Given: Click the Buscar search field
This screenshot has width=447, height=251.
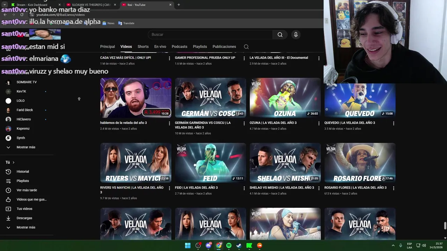Looking at the screenshot, I should pos(210,35).
